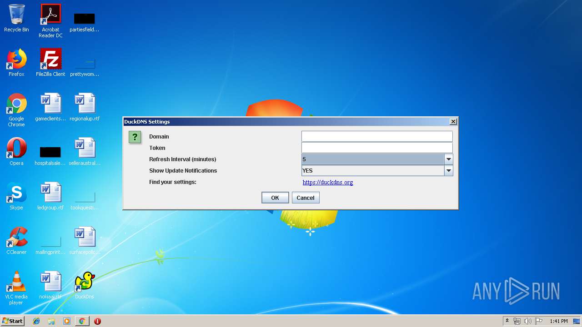Select nokiaal.rtf document icon

pos(50,285)
